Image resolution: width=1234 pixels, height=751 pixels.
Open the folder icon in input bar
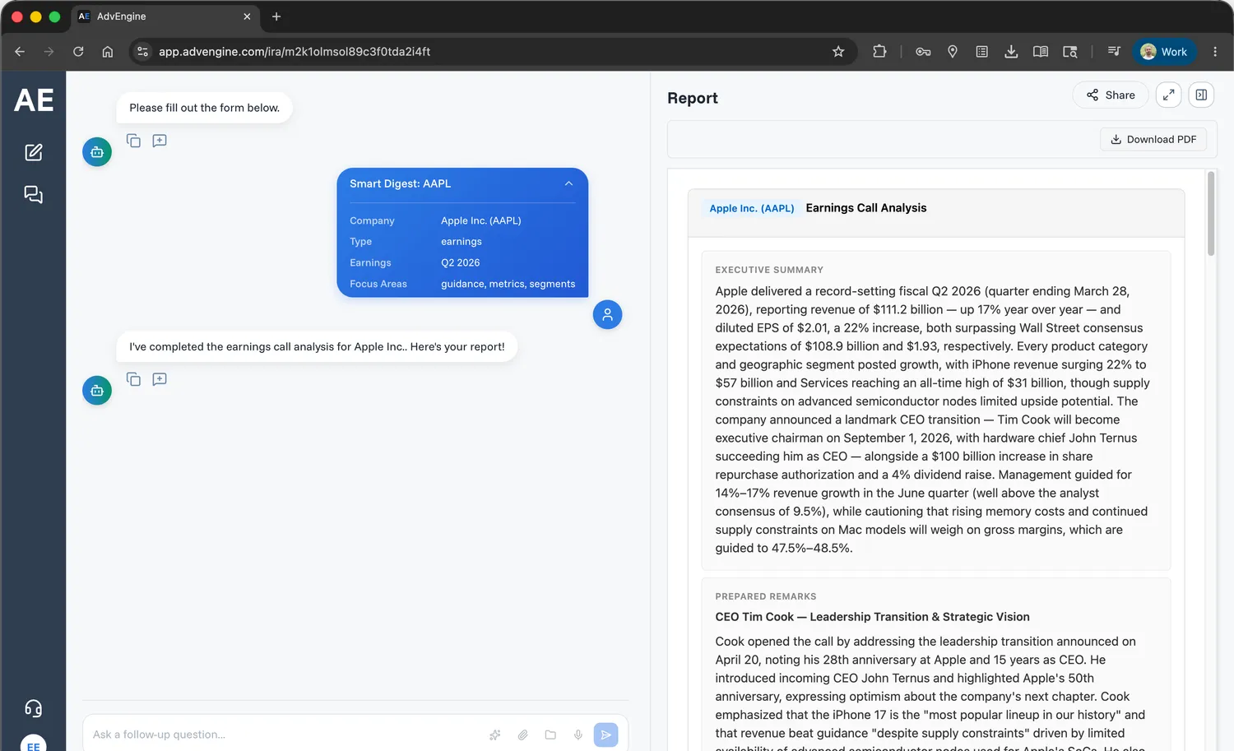pyautogui.click(x=550, y=735)
